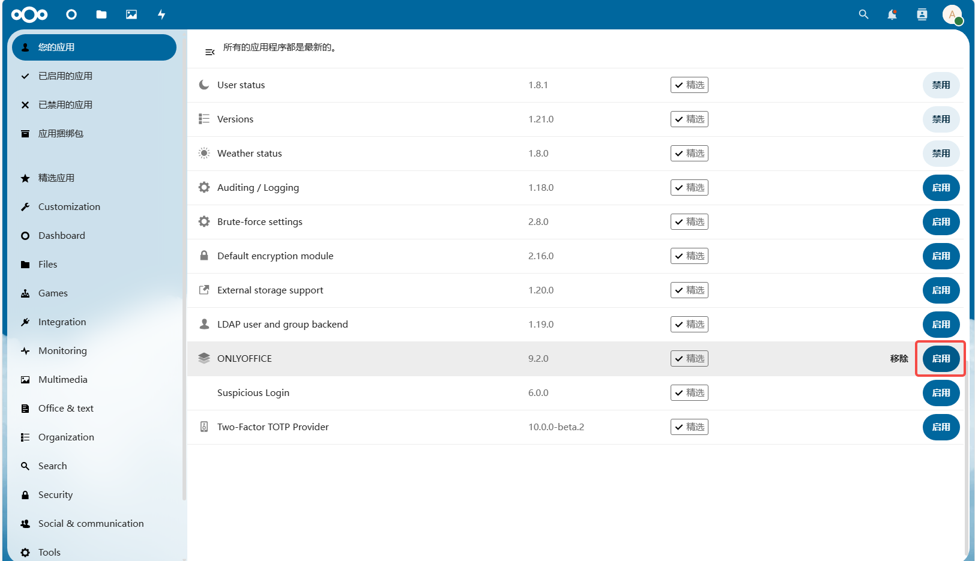Open the Activity lightning bolt icon
Image resolution: width=975 pixels, height=561 pixels.
(x=161, y=14)
